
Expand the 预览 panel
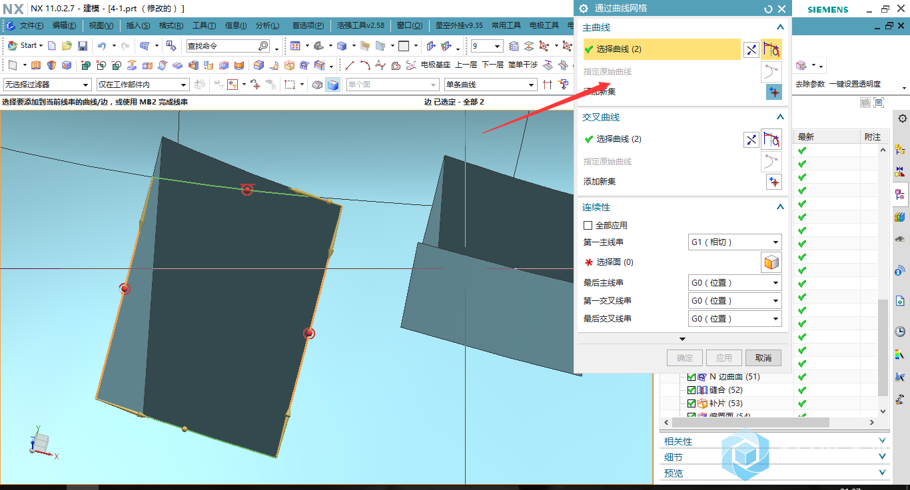[883, 473]
